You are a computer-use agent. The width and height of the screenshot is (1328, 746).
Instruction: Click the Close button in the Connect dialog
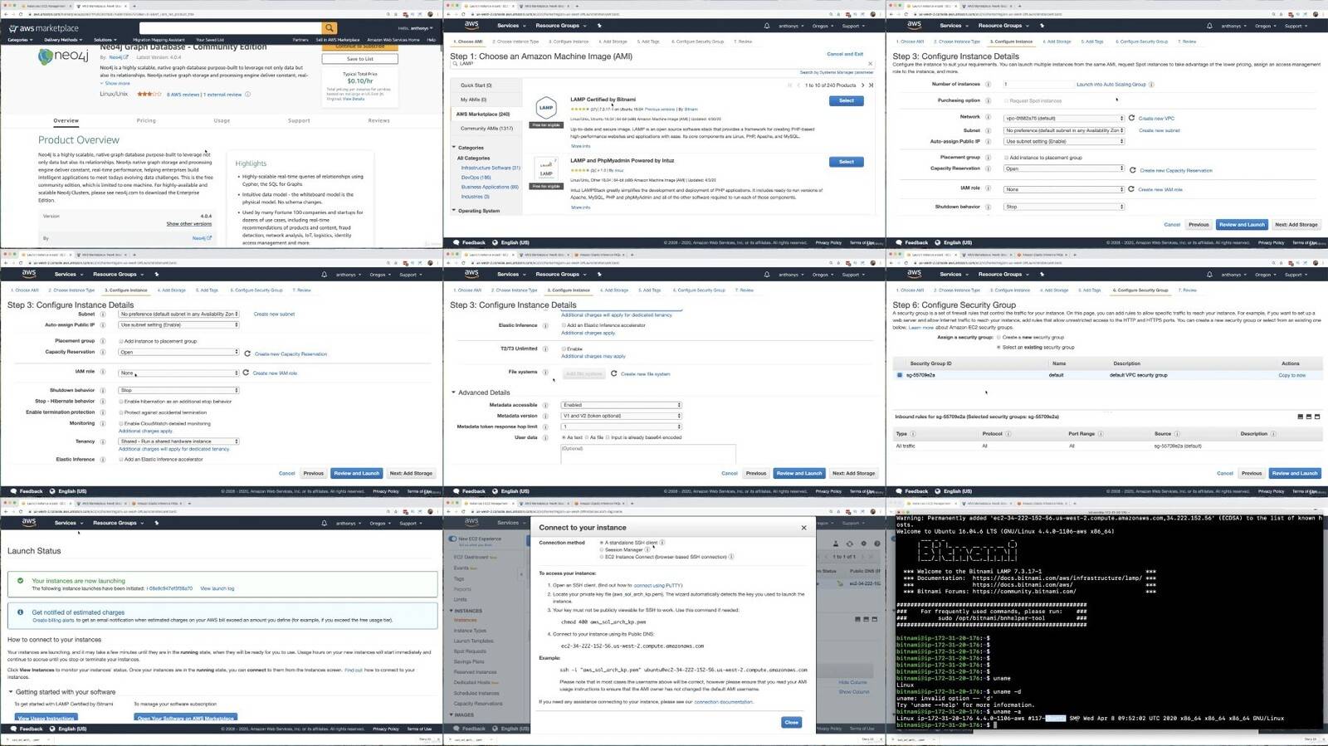(791, 722)
